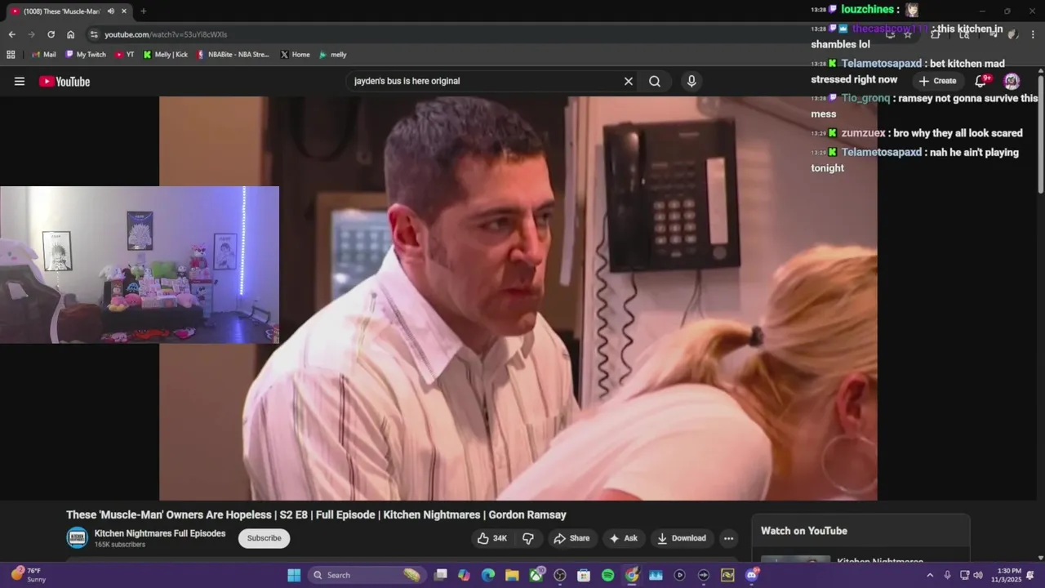Open the browser home page button
Image resolution: width=1045 pixels, height=588 pixels.
click(x=71, y=34)
